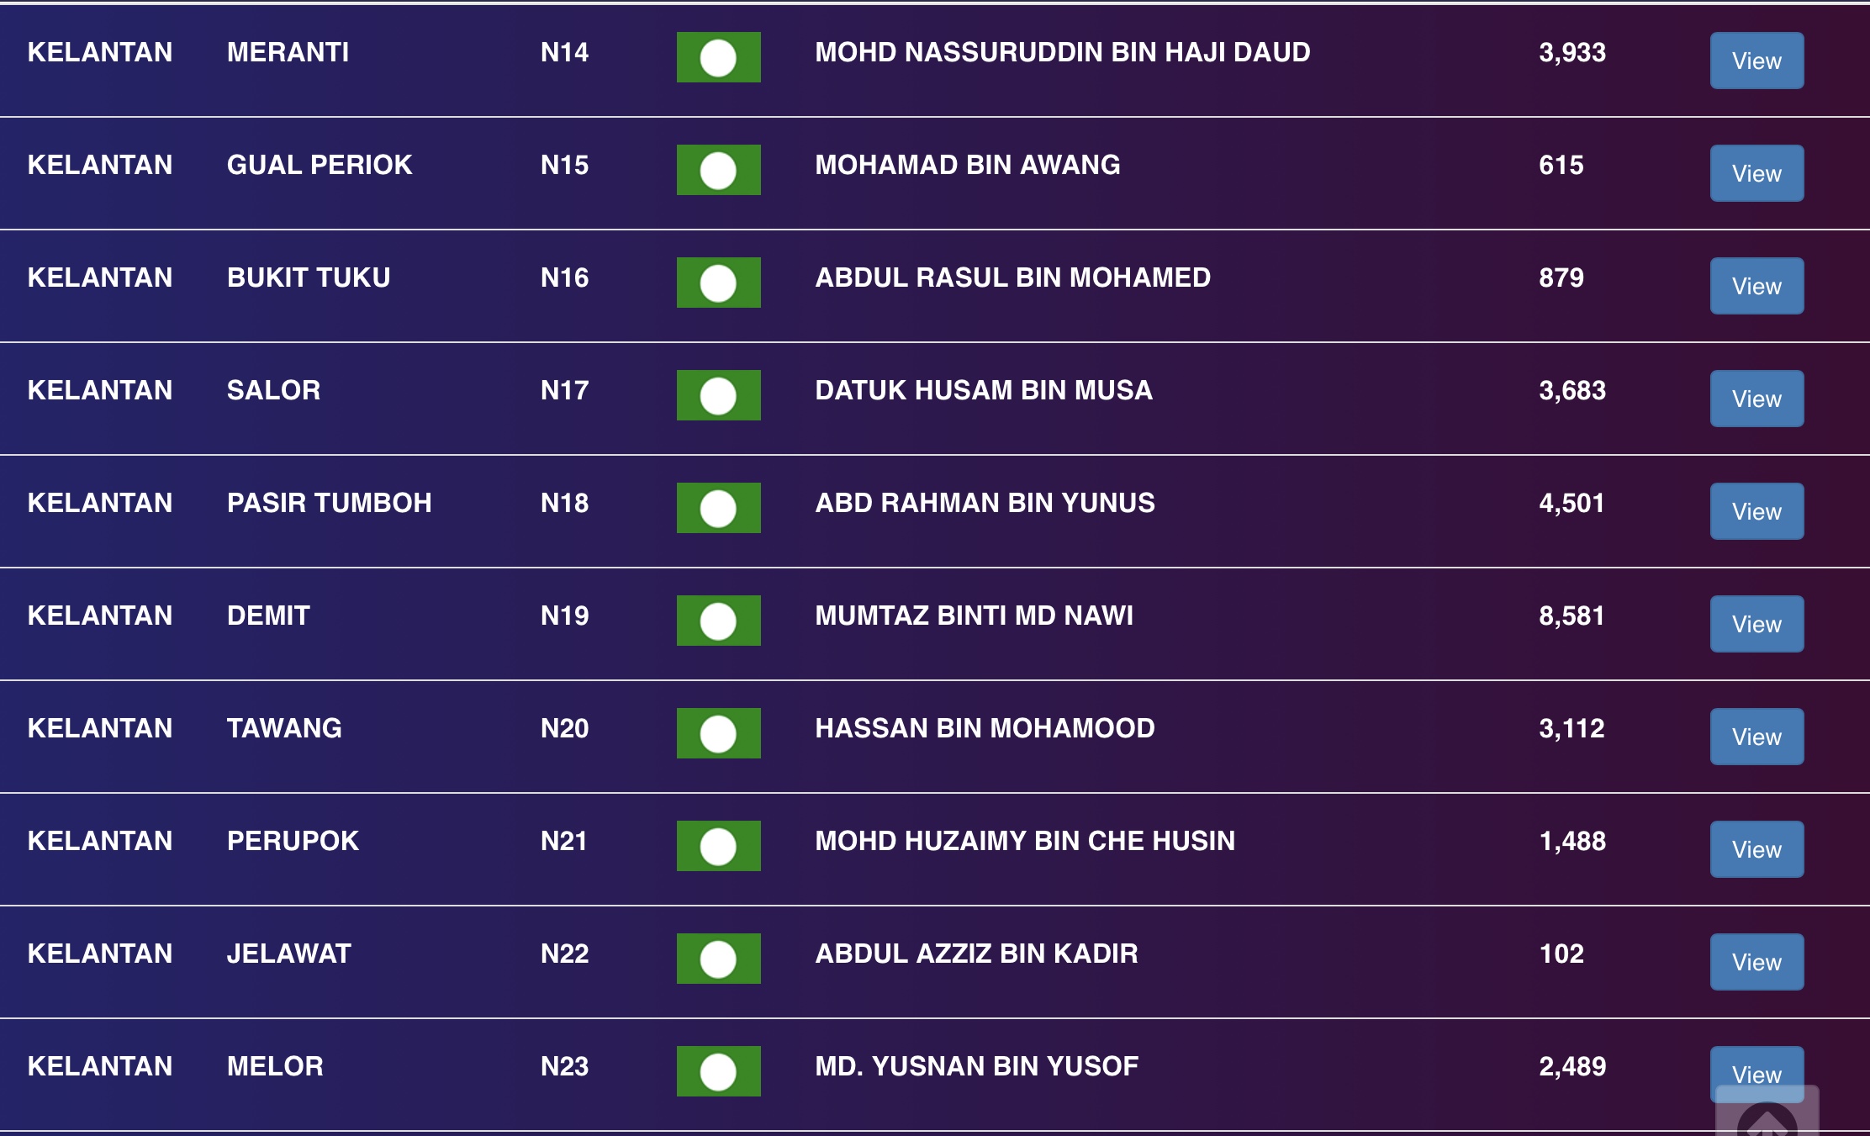Screen dimensions: 1870x1136
Task: Open View for Gual Periok N15
Action: (1756, 173)
